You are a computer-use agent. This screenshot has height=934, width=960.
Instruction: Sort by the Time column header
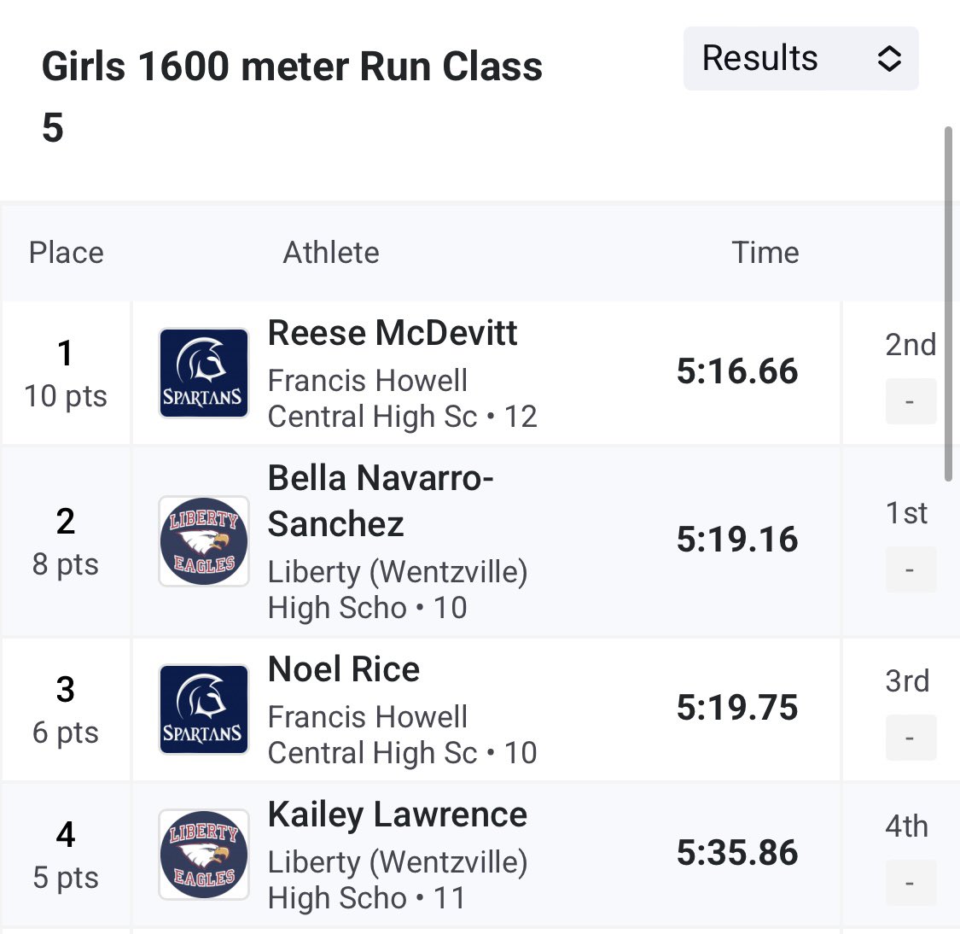pos(765,253)
